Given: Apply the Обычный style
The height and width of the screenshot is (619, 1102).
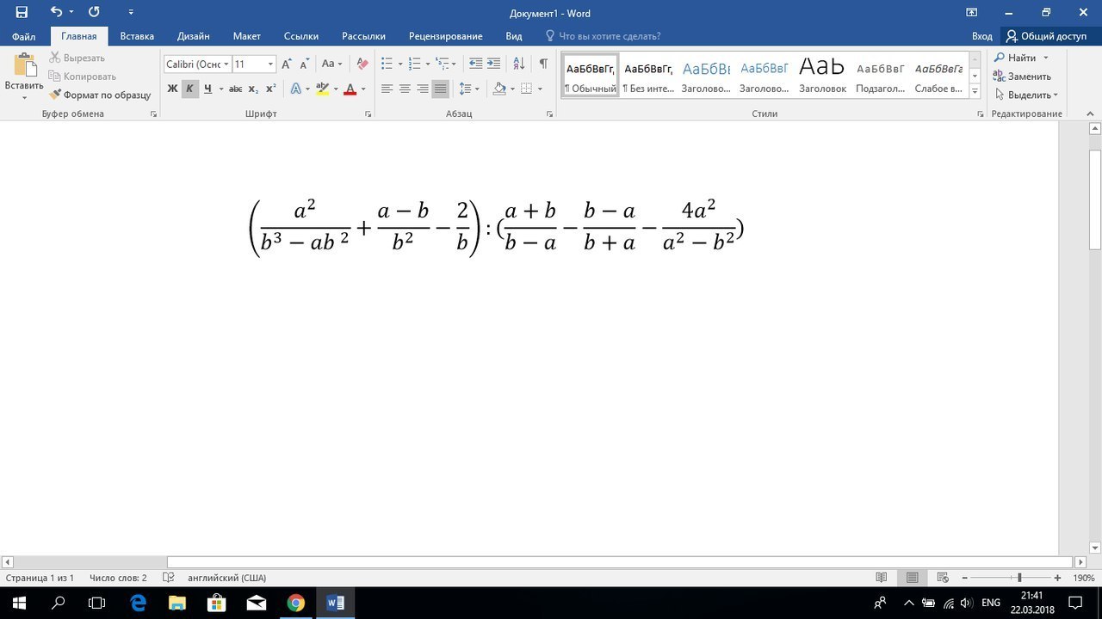Looking at the screenshot, I should pyautogui.click(x=591, y=75).
